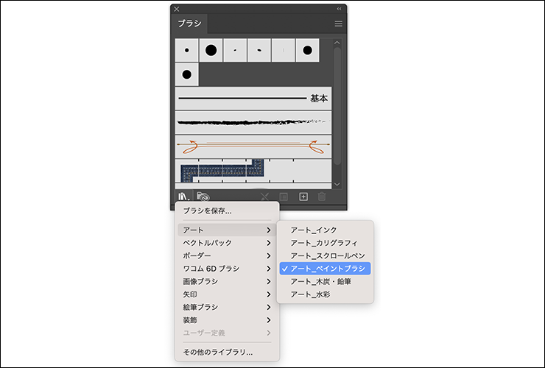Viewport: 545px width, 368px height.
Task: Collapse the panel with double-arrow icon
Action: 339,9
